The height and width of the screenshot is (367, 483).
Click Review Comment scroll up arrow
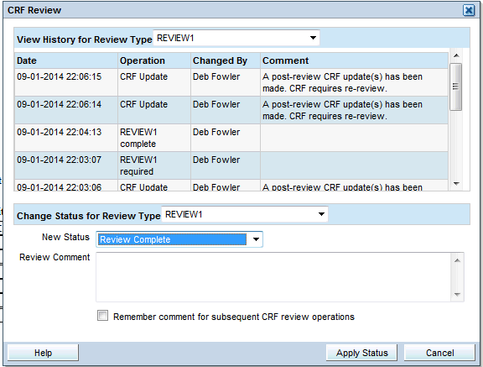(458, 261)
